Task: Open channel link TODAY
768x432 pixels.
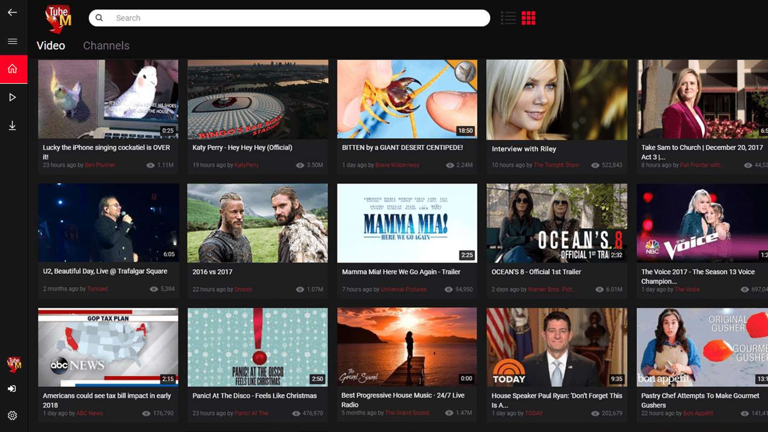Action: click(534, 413)
